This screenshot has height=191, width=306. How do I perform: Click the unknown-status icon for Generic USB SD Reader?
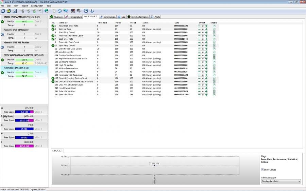pyautogui.click(x=2, y=34)
